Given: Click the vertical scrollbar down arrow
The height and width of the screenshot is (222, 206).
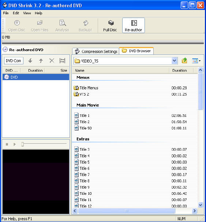Looking at the screenshot, I should point(201,205).
